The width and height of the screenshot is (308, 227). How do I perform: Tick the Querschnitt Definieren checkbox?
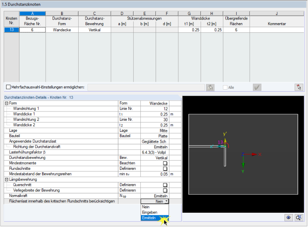click(165, 185)
